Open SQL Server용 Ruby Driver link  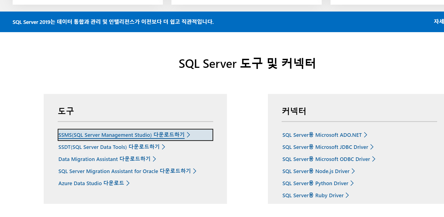pyautogui.click(x=316, y=195)
